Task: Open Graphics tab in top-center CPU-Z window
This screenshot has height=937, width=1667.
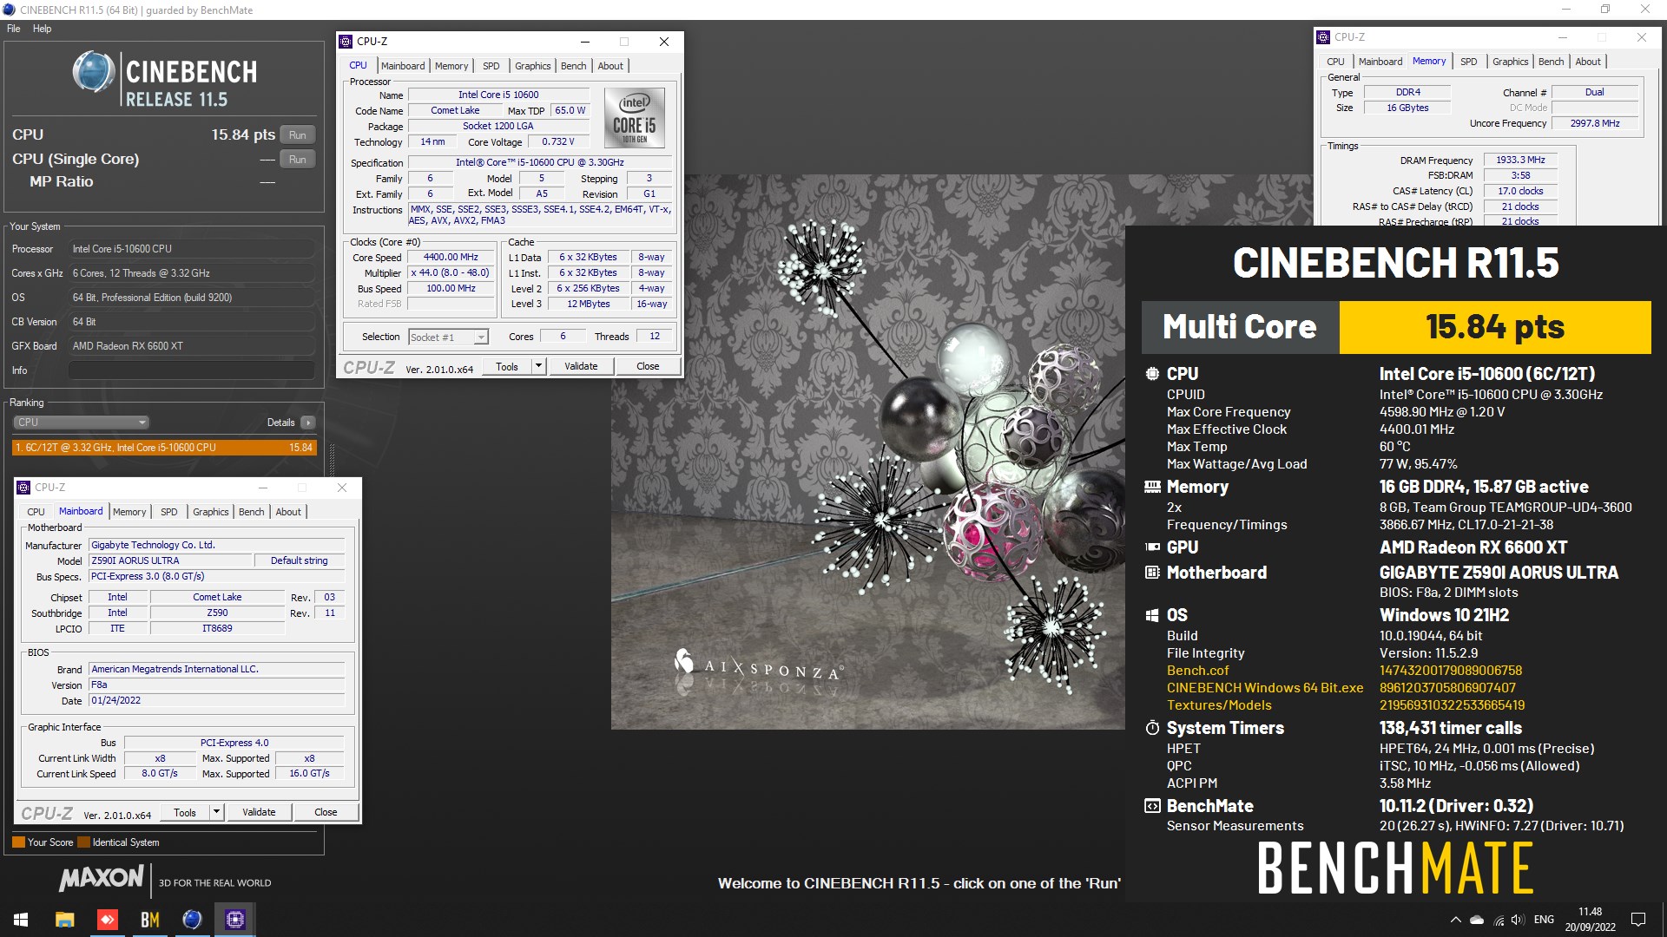Action: coord(532,66)
